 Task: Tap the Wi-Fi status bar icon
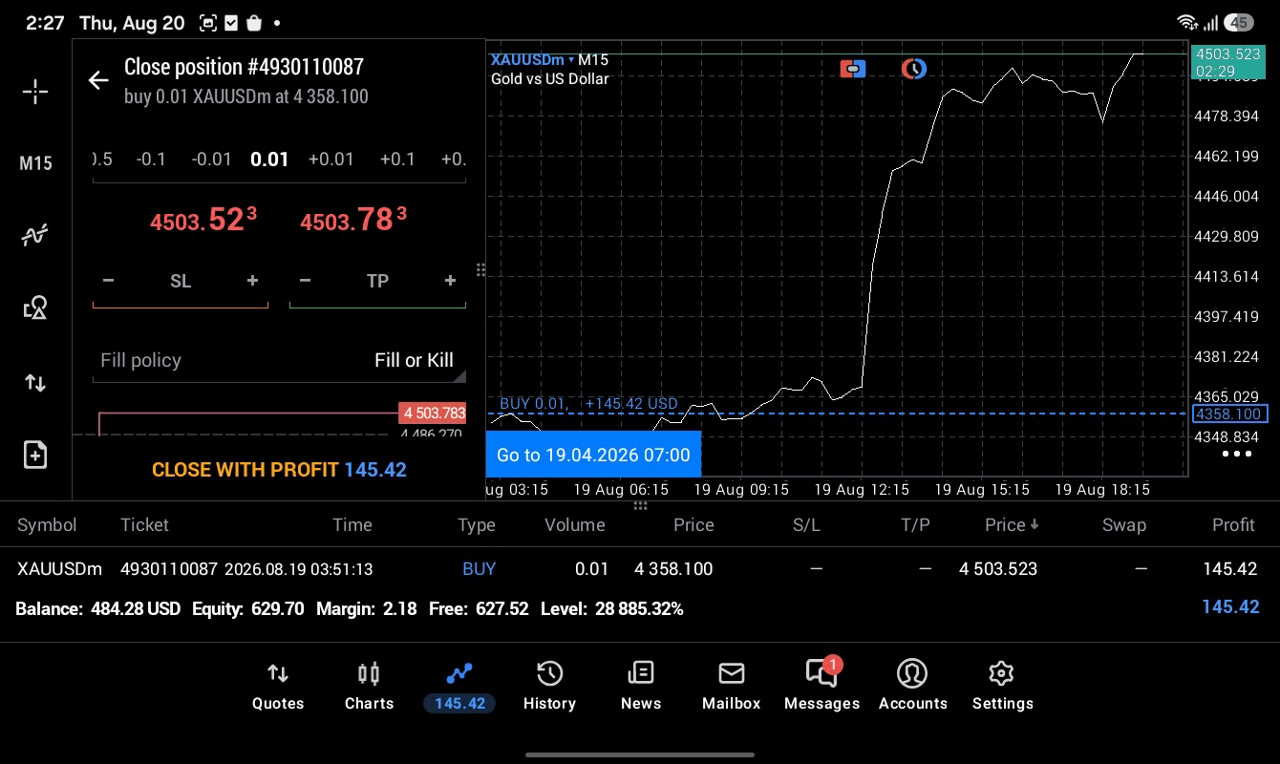pos(1187,22)
